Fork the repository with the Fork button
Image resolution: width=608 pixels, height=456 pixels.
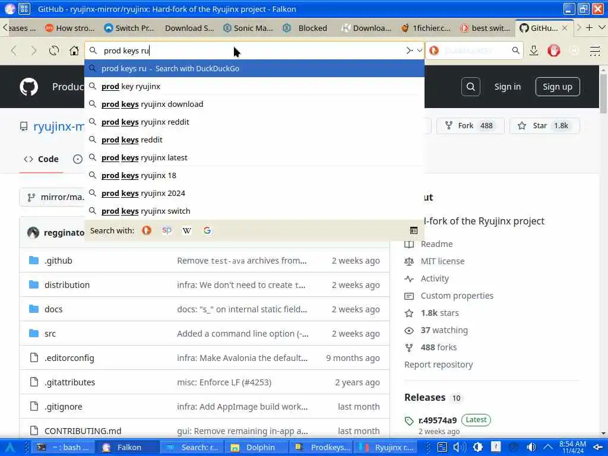point(470,126)
